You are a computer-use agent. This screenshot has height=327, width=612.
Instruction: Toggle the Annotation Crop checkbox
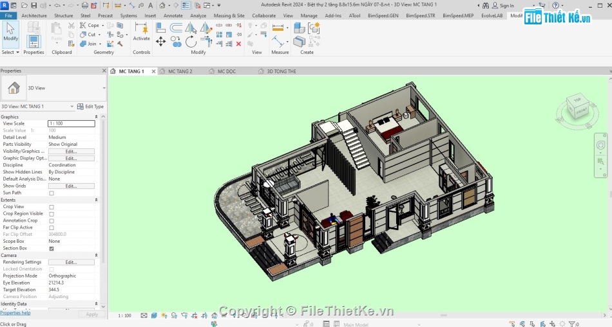pyautogui.click(x=52, y=221)
